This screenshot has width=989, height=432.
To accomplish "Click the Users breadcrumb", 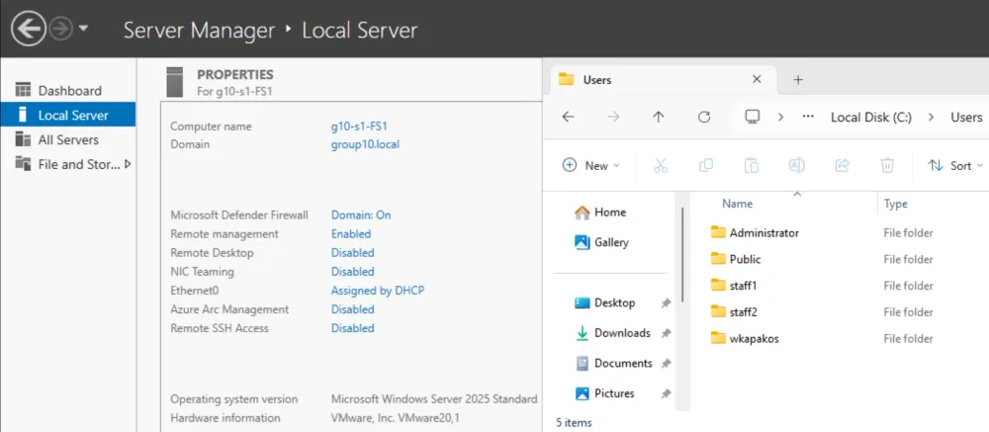I will (x=966, y=118).
